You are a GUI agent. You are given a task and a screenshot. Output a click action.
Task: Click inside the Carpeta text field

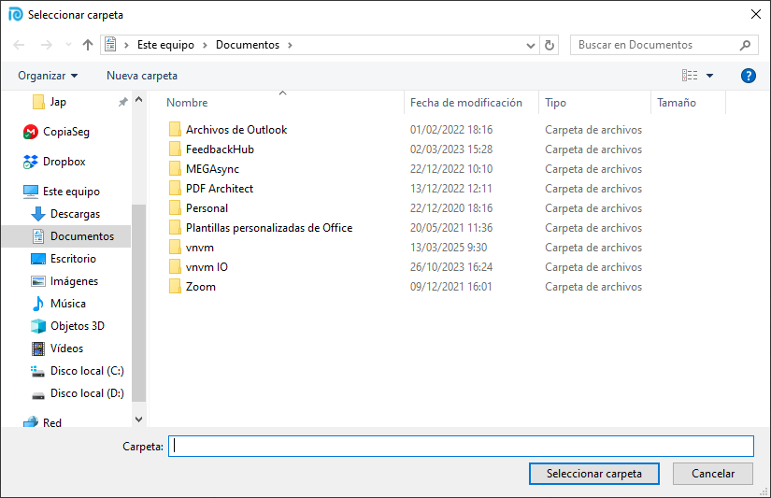[461, 447]
